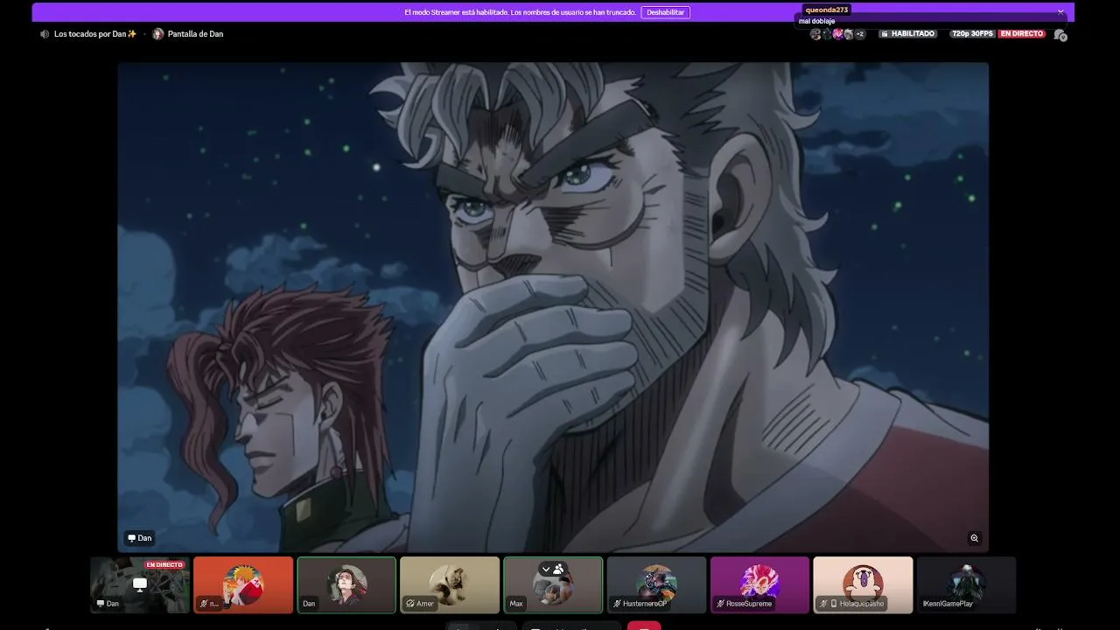Click the muted mic icon on Holaquepasho's tile
This screenshot has width=1120, height=630.
click(x=823, y=604)
